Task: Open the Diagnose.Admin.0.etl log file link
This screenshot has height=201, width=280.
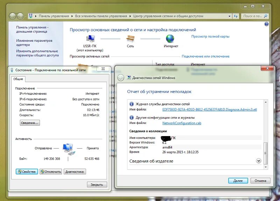Action: tap(209, 109)
